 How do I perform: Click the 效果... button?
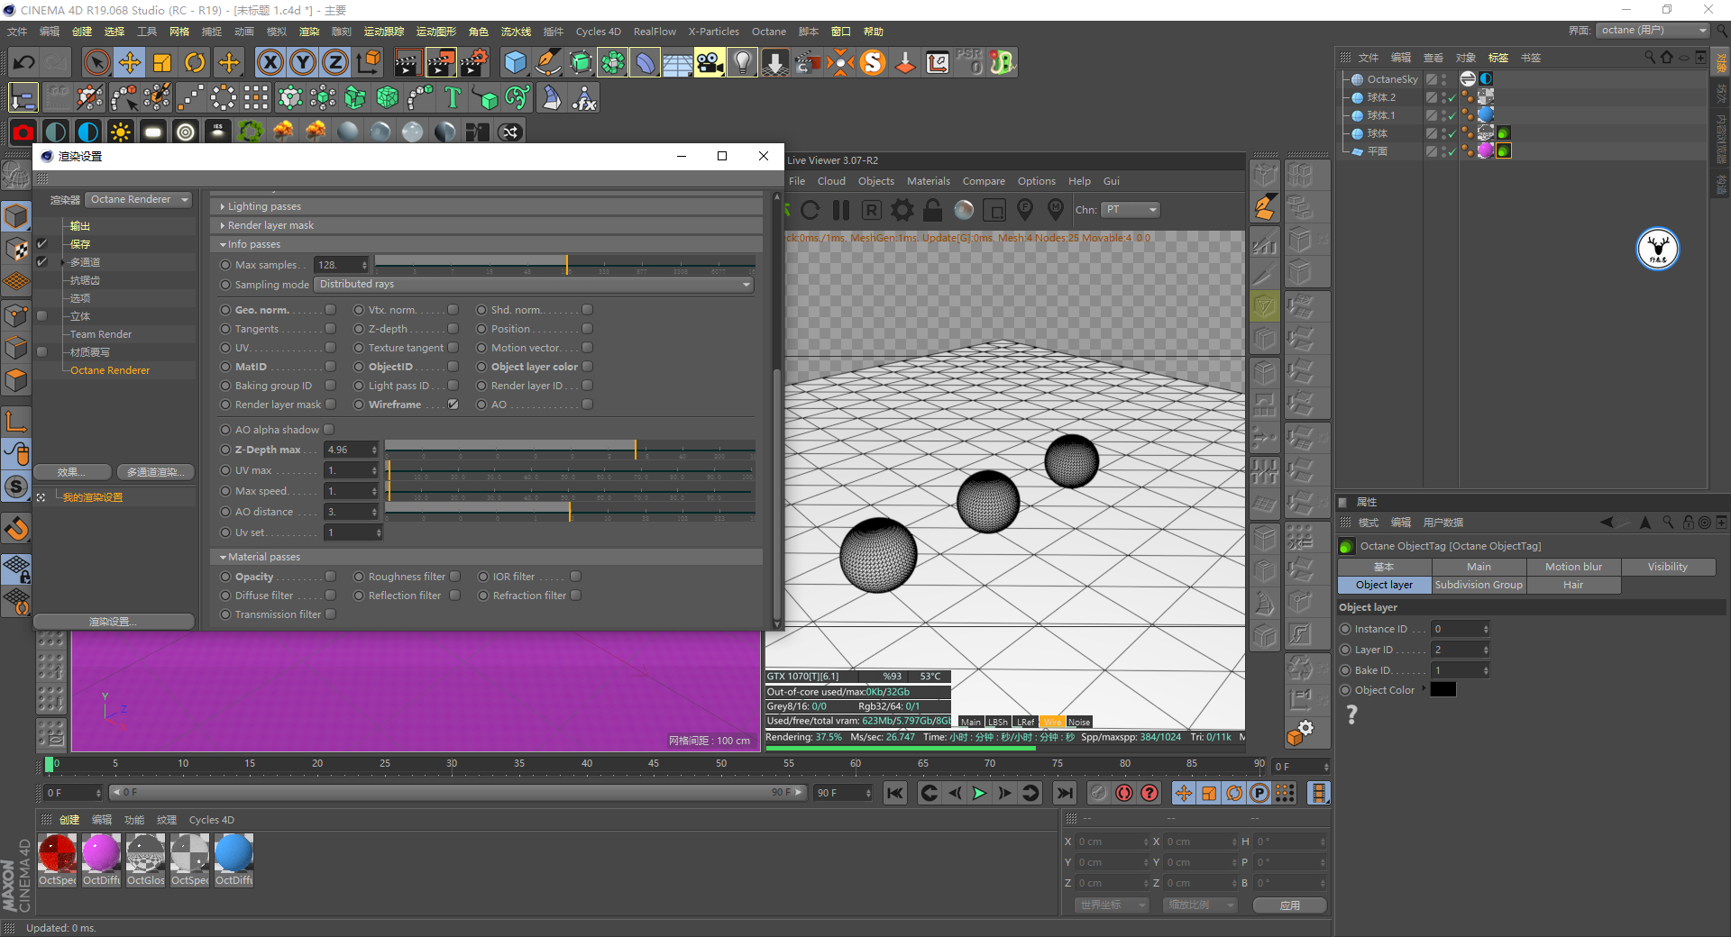(72, 472)
